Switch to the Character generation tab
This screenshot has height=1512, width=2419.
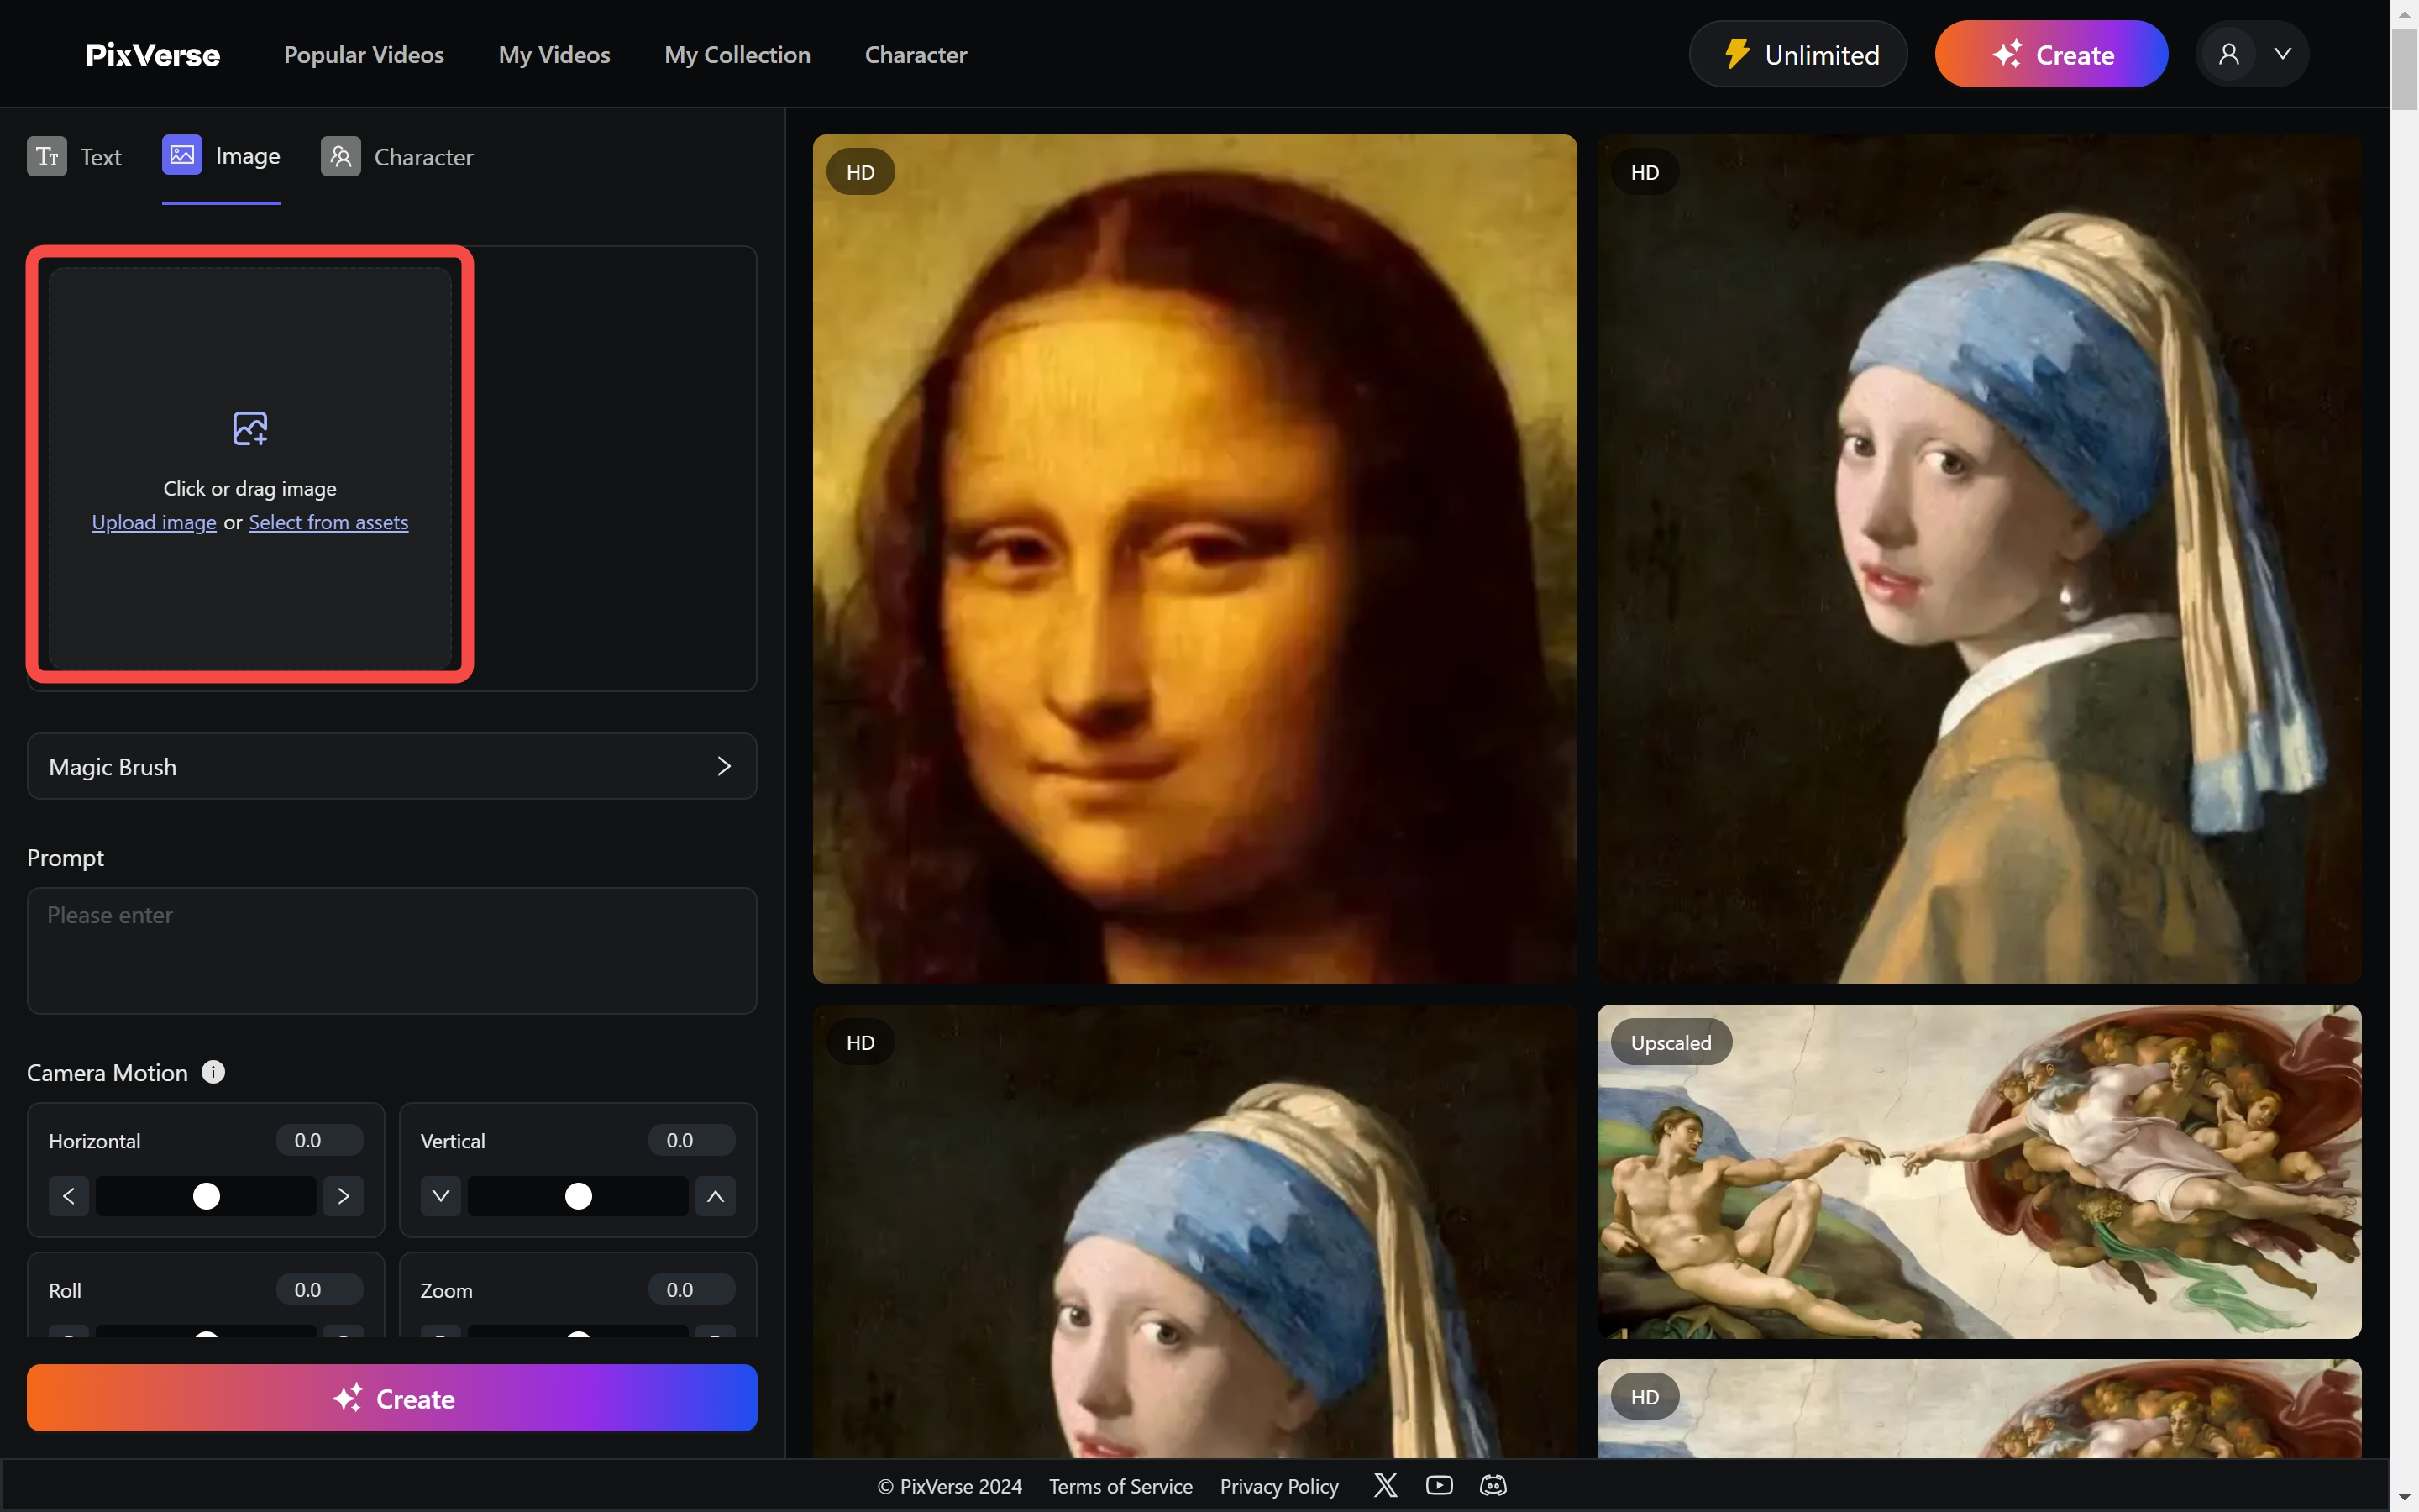[x=396, y=157]
